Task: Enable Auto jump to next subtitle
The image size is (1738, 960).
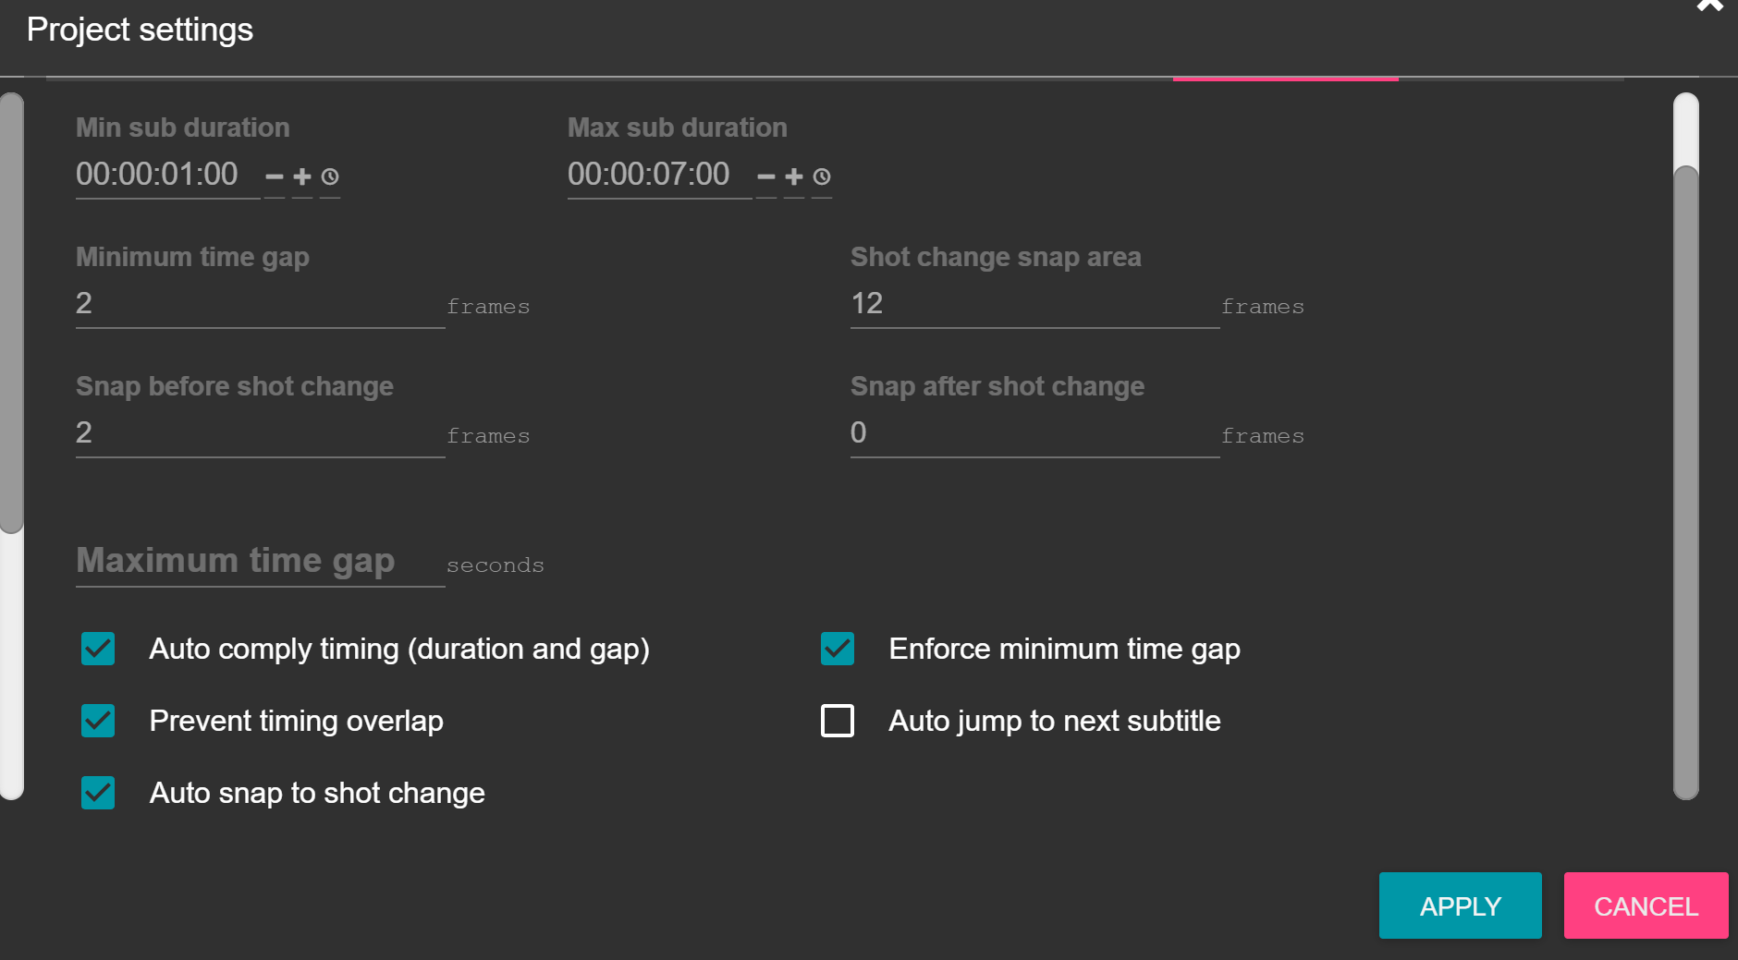Action: click(836, 722)
